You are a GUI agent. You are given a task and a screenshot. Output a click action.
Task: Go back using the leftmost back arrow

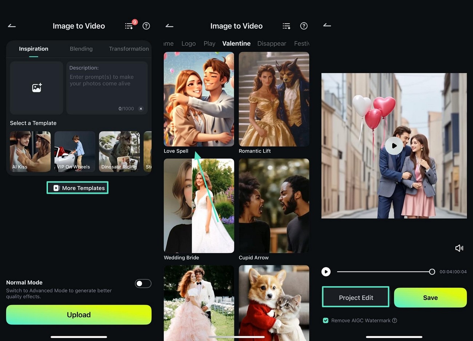click(x=11, y=26)
